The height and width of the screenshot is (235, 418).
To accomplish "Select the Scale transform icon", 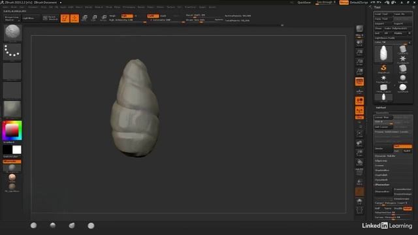I will click(x=94, y=18).
